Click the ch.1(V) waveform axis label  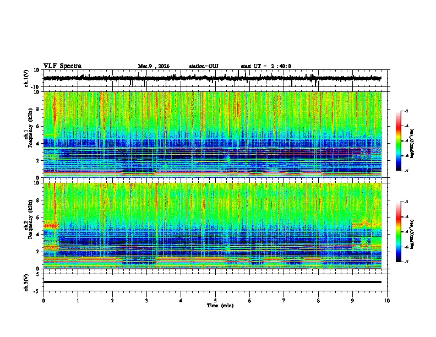coord(26,78)
